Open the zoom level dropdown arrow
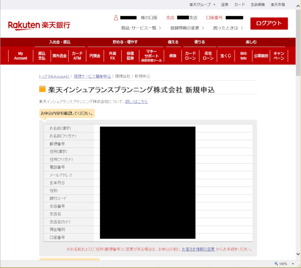Image resolution: width=301 pixels, height=268 pixels. click(293, 264)
